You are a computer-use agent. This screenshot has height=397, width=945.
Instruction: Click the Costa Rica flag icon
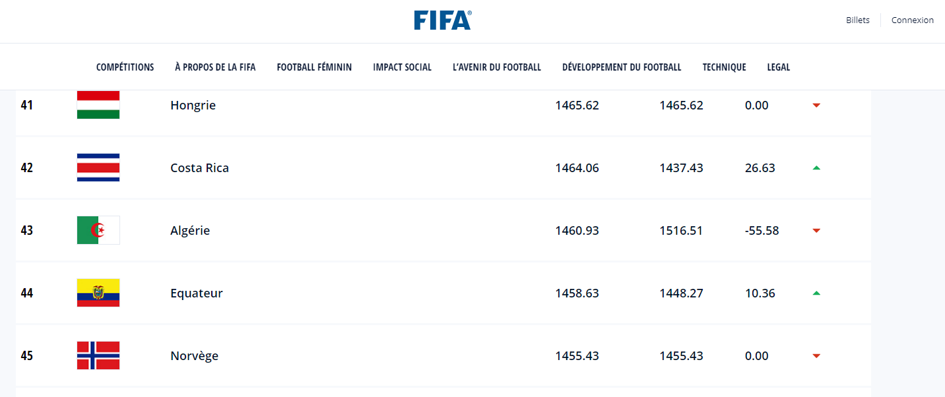click(98, 168)
